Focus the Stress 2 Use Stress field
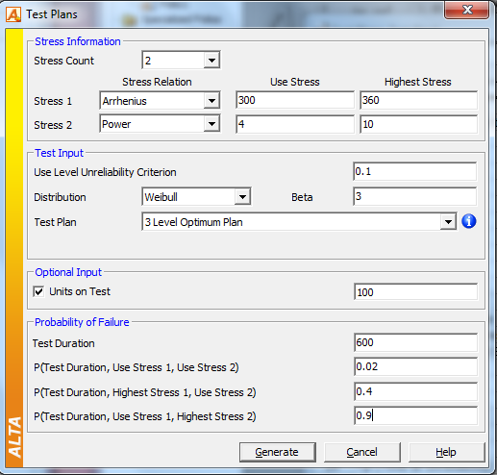Viewport: 497px width, 475px height. pos(295,124)
